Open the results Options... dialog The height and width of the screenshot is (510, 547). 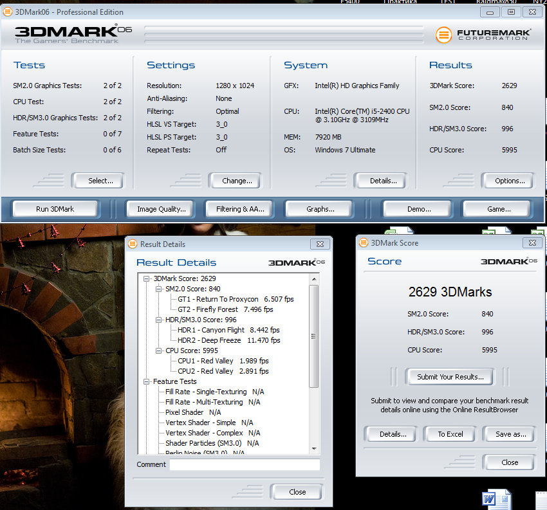click(508, 181)
